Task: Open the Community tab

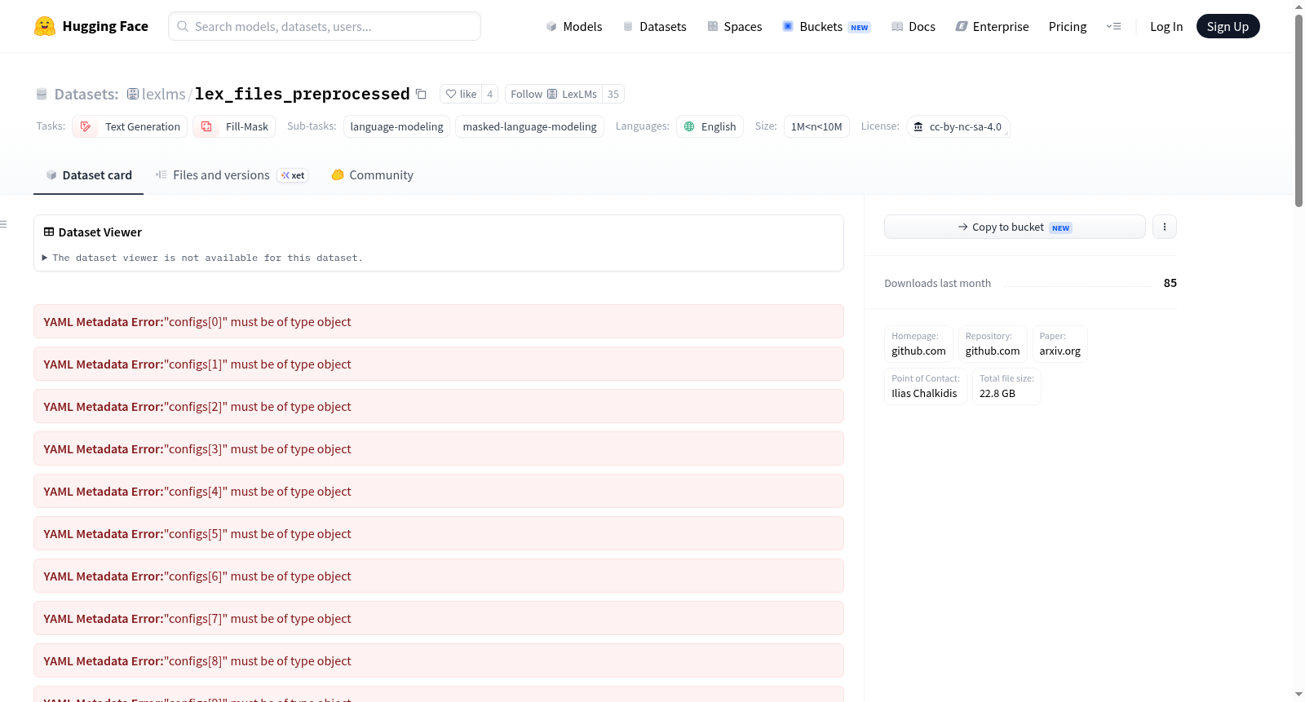Action: point(372,175)
